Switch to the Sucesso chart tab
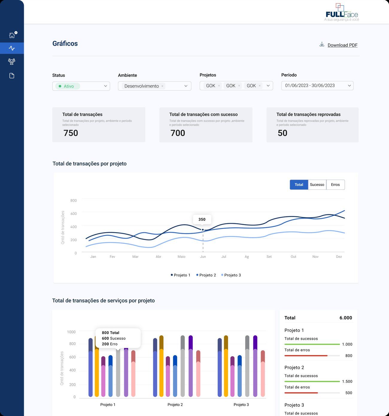This screenshot has height=416, width=389. coord(317,185)
